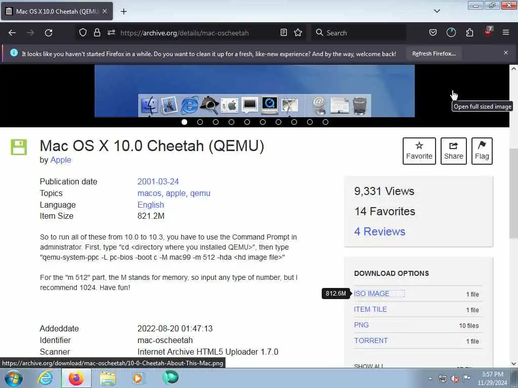Viewport: 518px width, 388px height.
Task: Click Refresh Firefox... button
Action: point(434,54)
